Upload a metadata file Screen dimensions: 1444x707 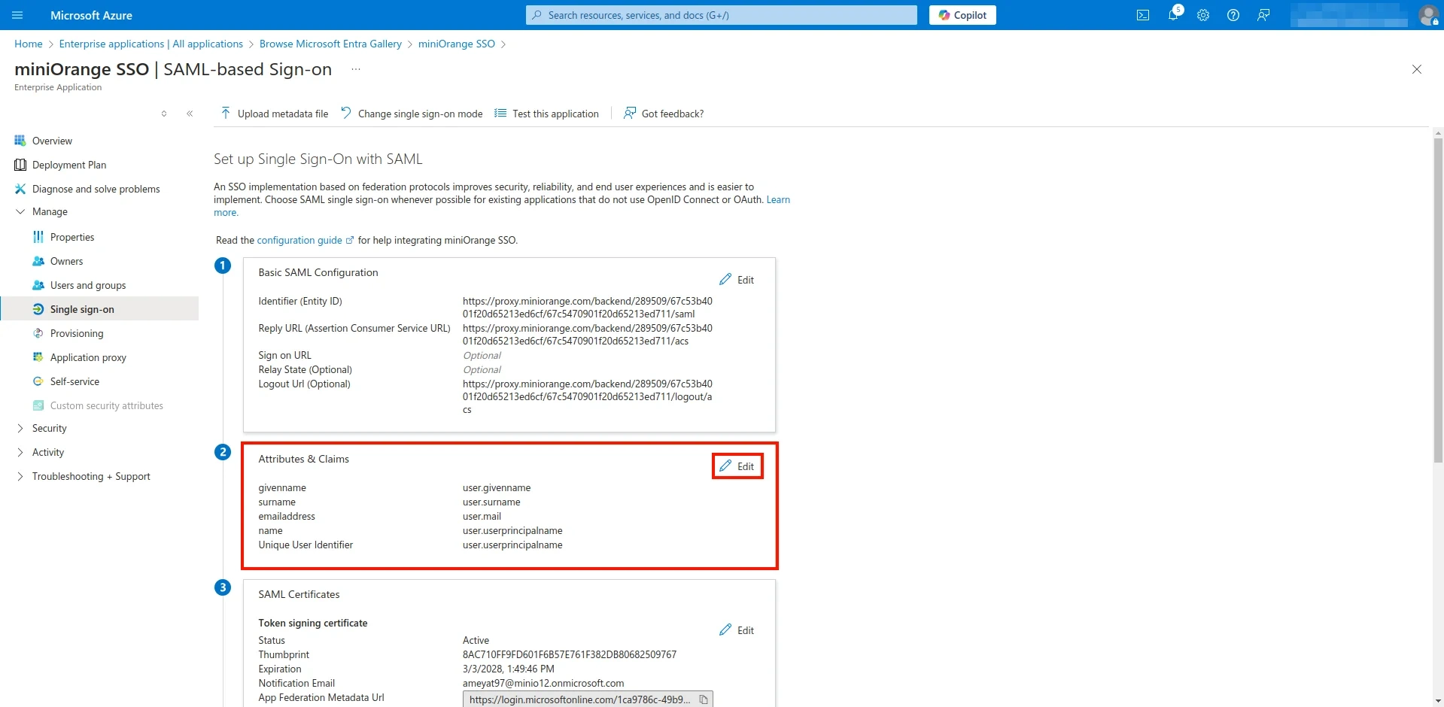[273, 113]
